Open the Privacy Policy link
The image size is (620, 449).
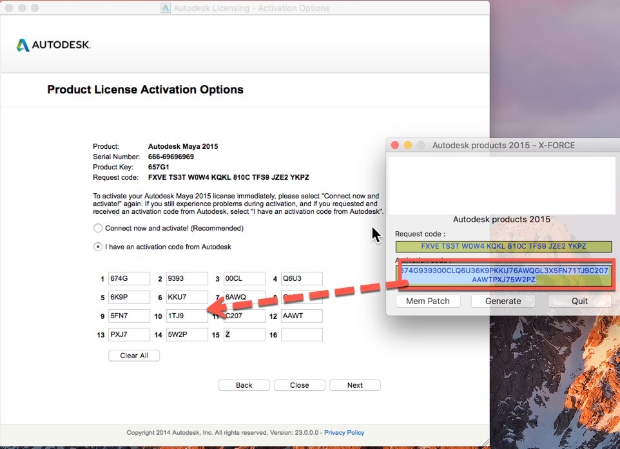click(x=344, y=432)
